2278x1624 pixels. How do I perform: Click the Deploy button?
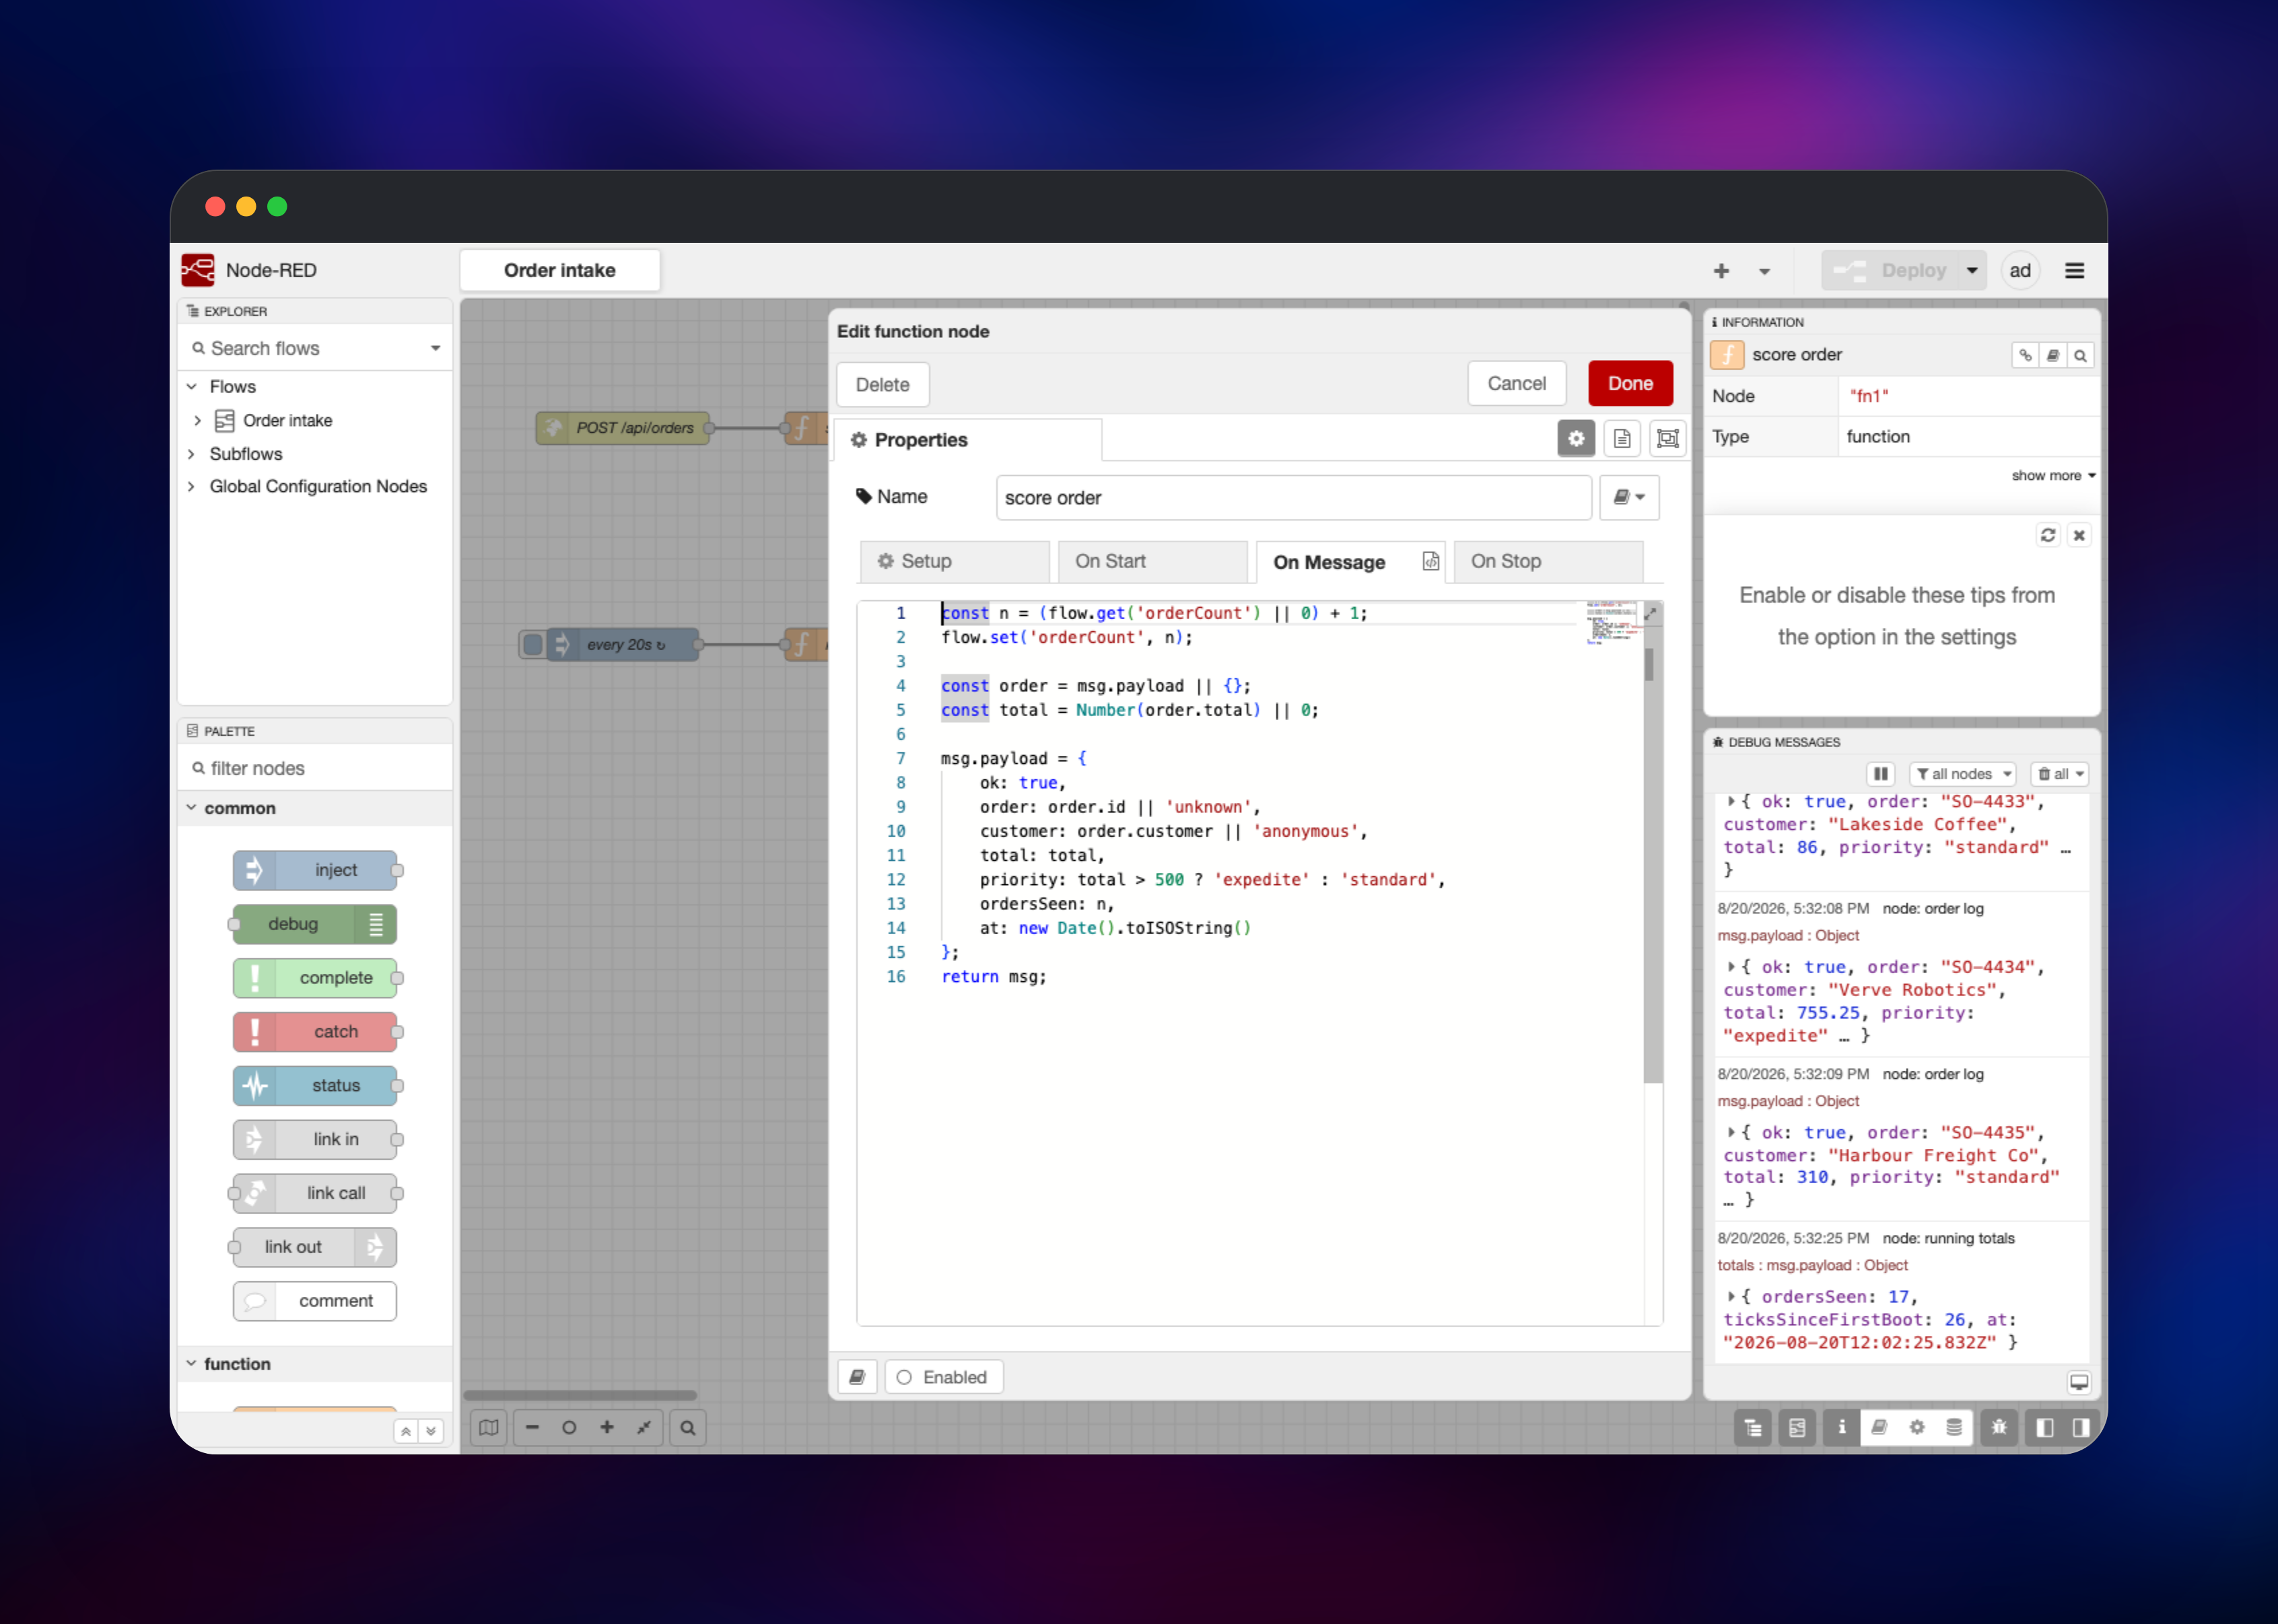tap(1890, 270)
